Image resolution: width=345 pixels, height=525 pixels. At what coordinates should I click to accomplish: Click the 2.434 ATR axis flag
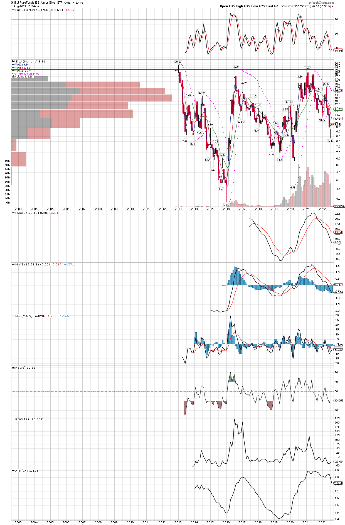point(338,483)
